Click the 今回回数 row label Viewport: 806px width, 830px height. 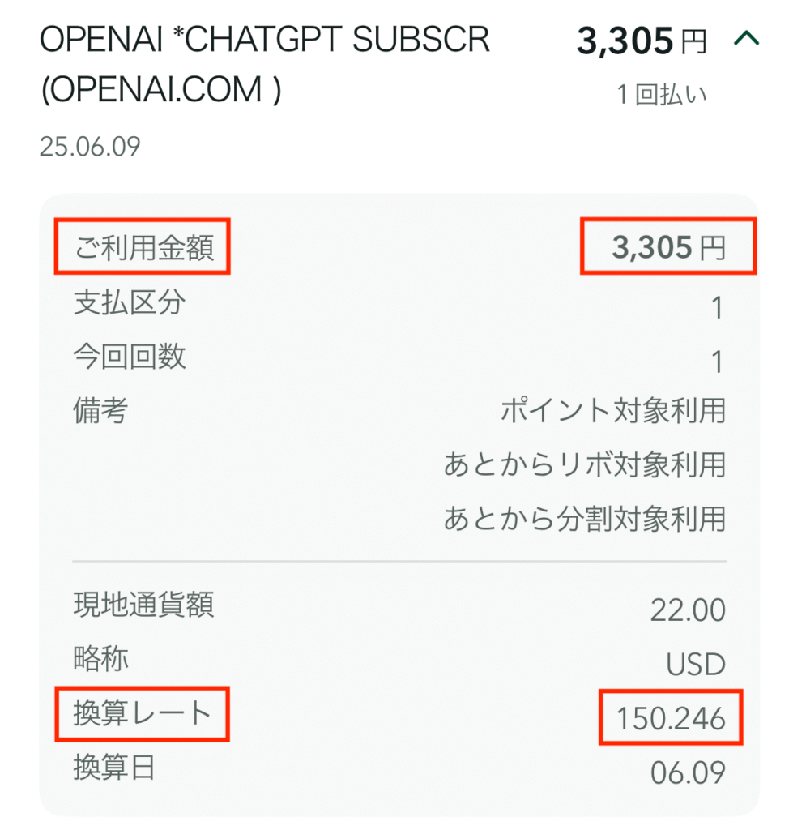coord(130,357)
